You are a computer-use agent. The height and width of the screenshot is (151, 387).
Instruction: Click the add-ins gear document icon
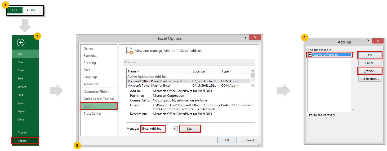(x=130, y=50)
